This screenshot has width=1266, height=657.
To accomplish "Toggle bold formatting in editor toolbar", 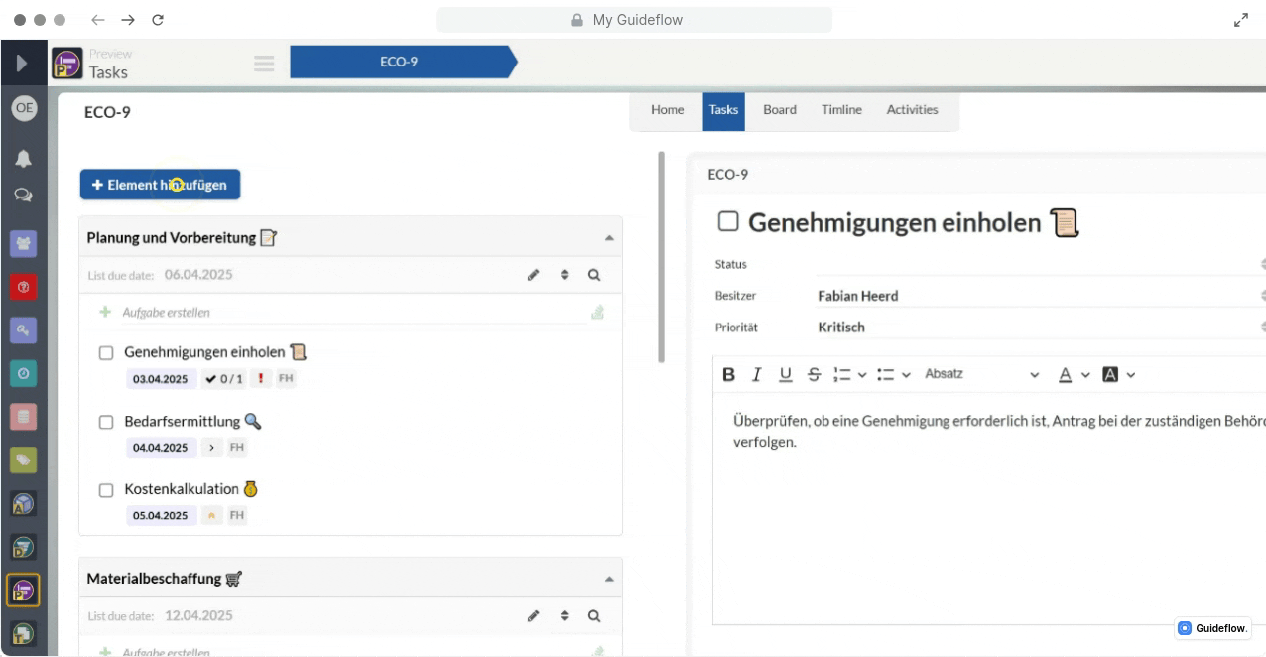I will [x=728, y=374].
